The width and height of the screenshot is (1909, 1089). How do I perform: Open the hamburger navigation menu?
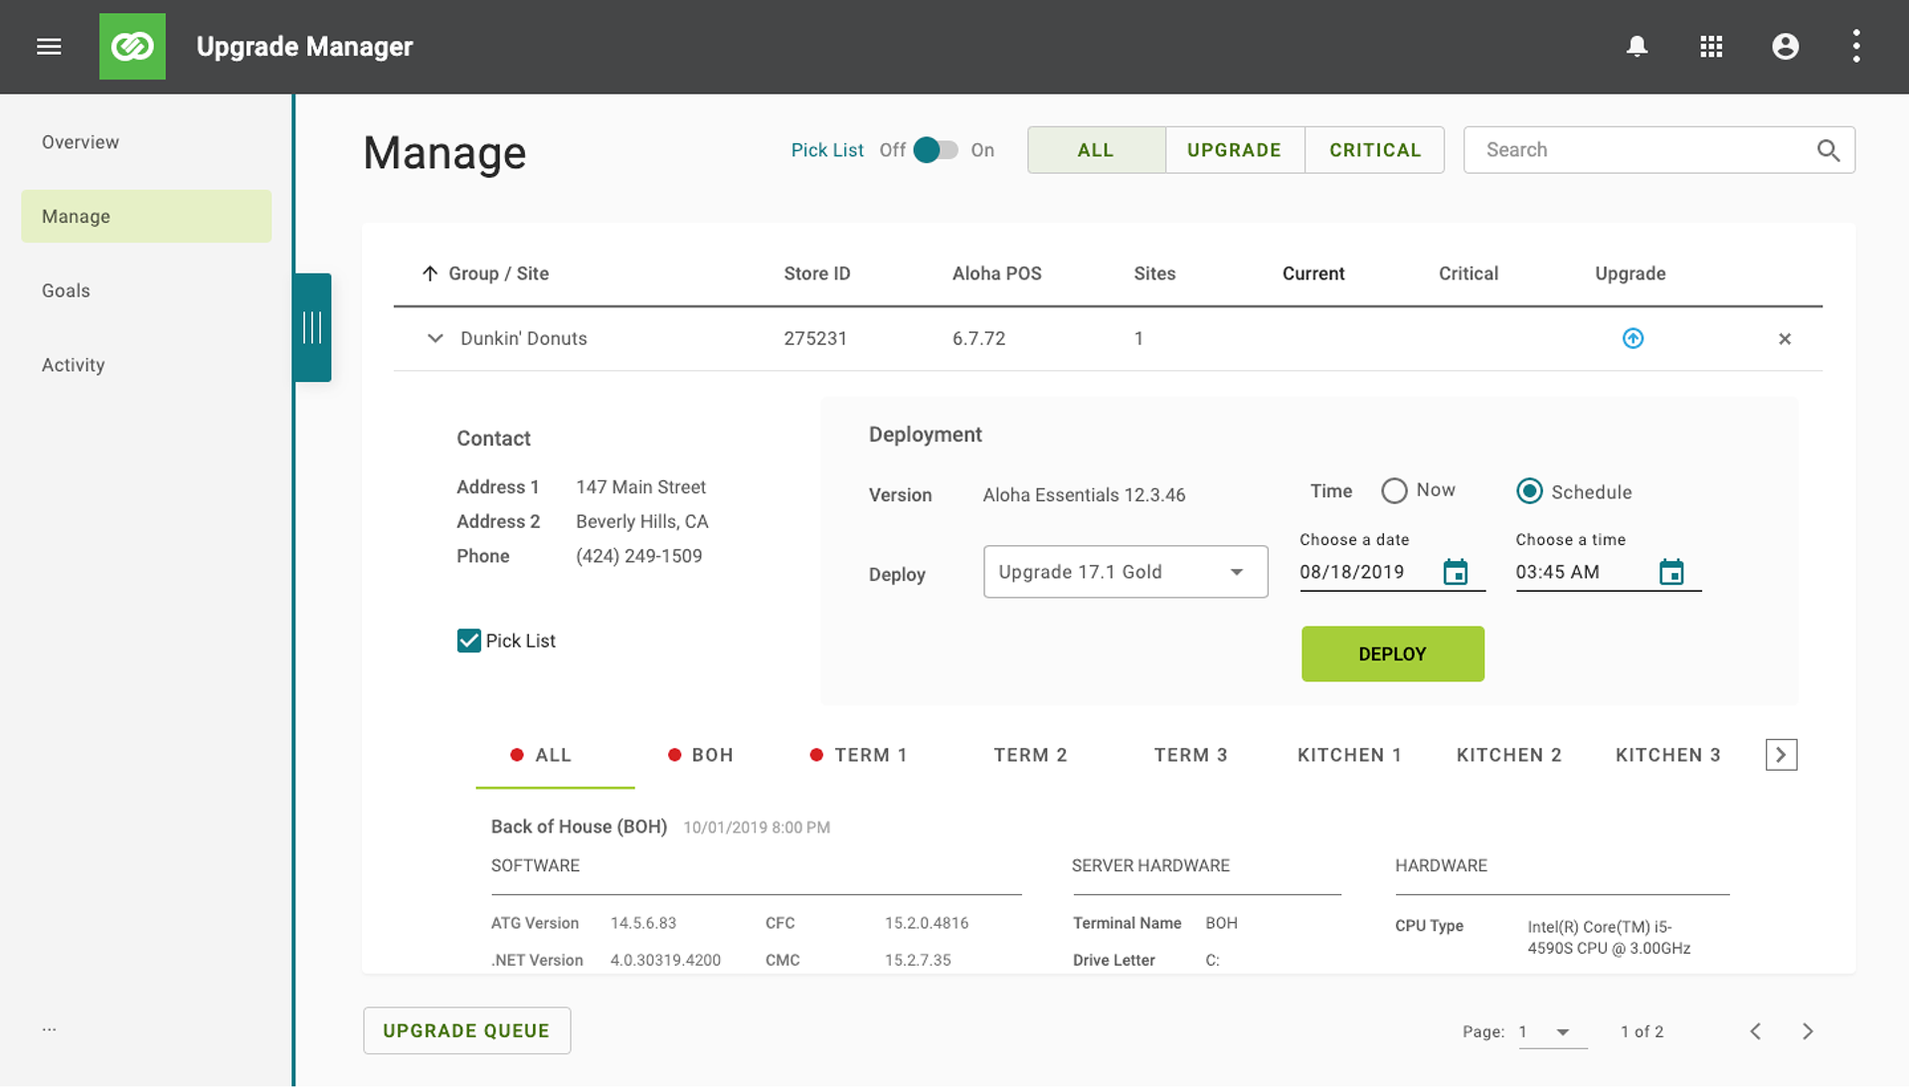(49, 47)
